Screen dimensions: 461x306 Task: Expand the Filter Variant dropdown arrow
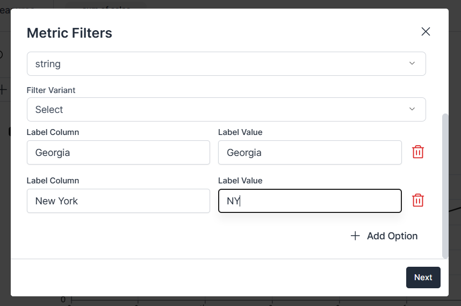tap(412, 109)
